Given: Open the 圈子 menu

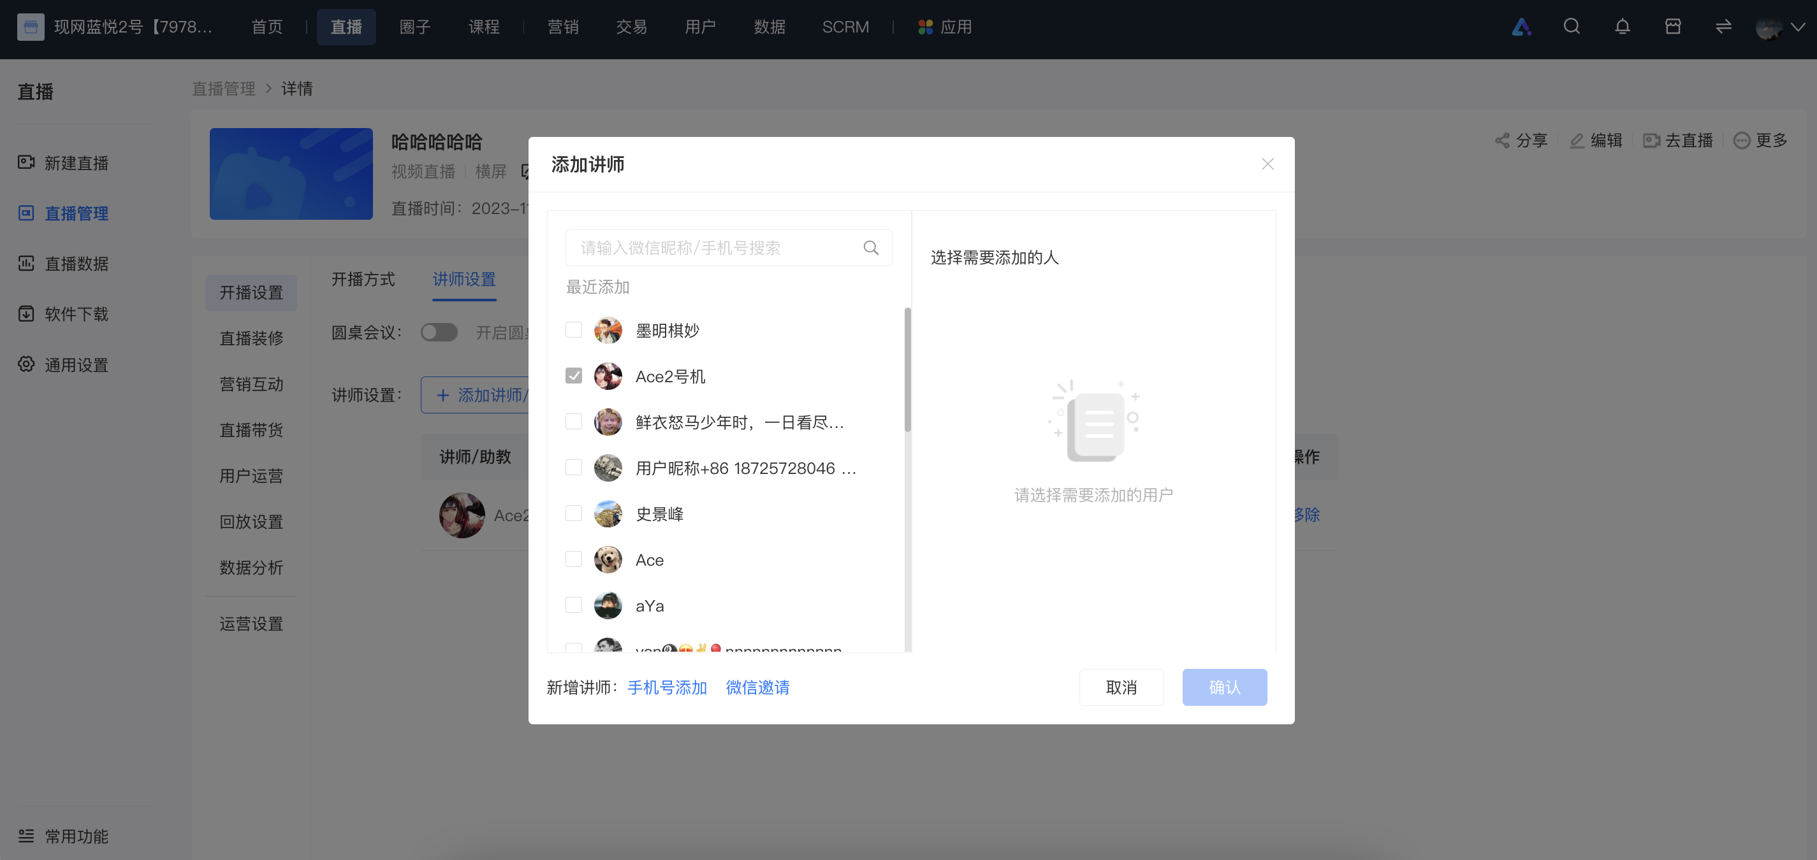Looking at the screenshot, I should pyautogui.click(x=415, y=27).
